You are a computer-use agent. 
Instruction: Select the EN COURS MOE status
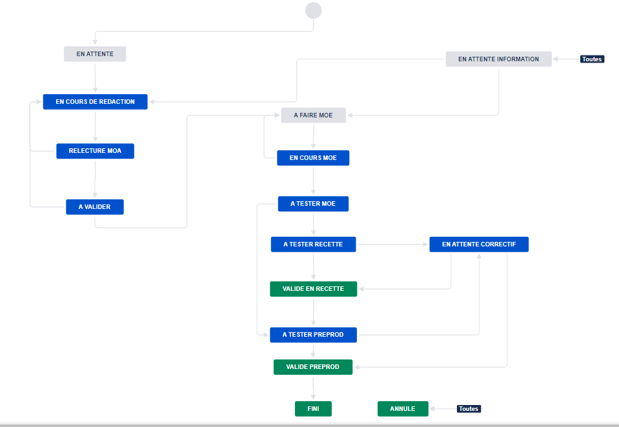(313, 158)
